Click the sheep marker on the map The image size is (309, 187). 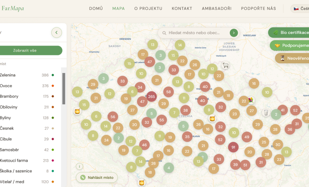tap(225, 65)
